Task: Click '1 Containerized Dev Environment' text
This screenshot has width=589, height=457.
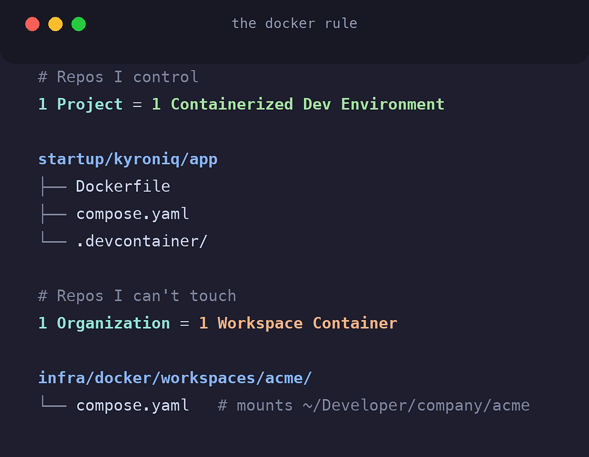Action: (298, 105)
